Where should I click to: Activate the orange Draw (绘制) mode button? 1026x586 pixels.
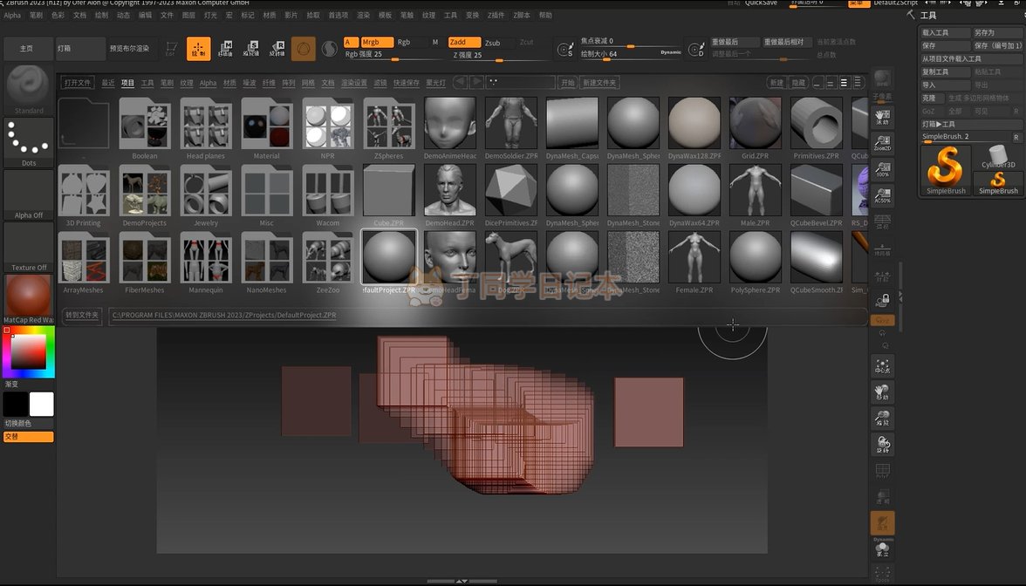(x=198, y=50)
